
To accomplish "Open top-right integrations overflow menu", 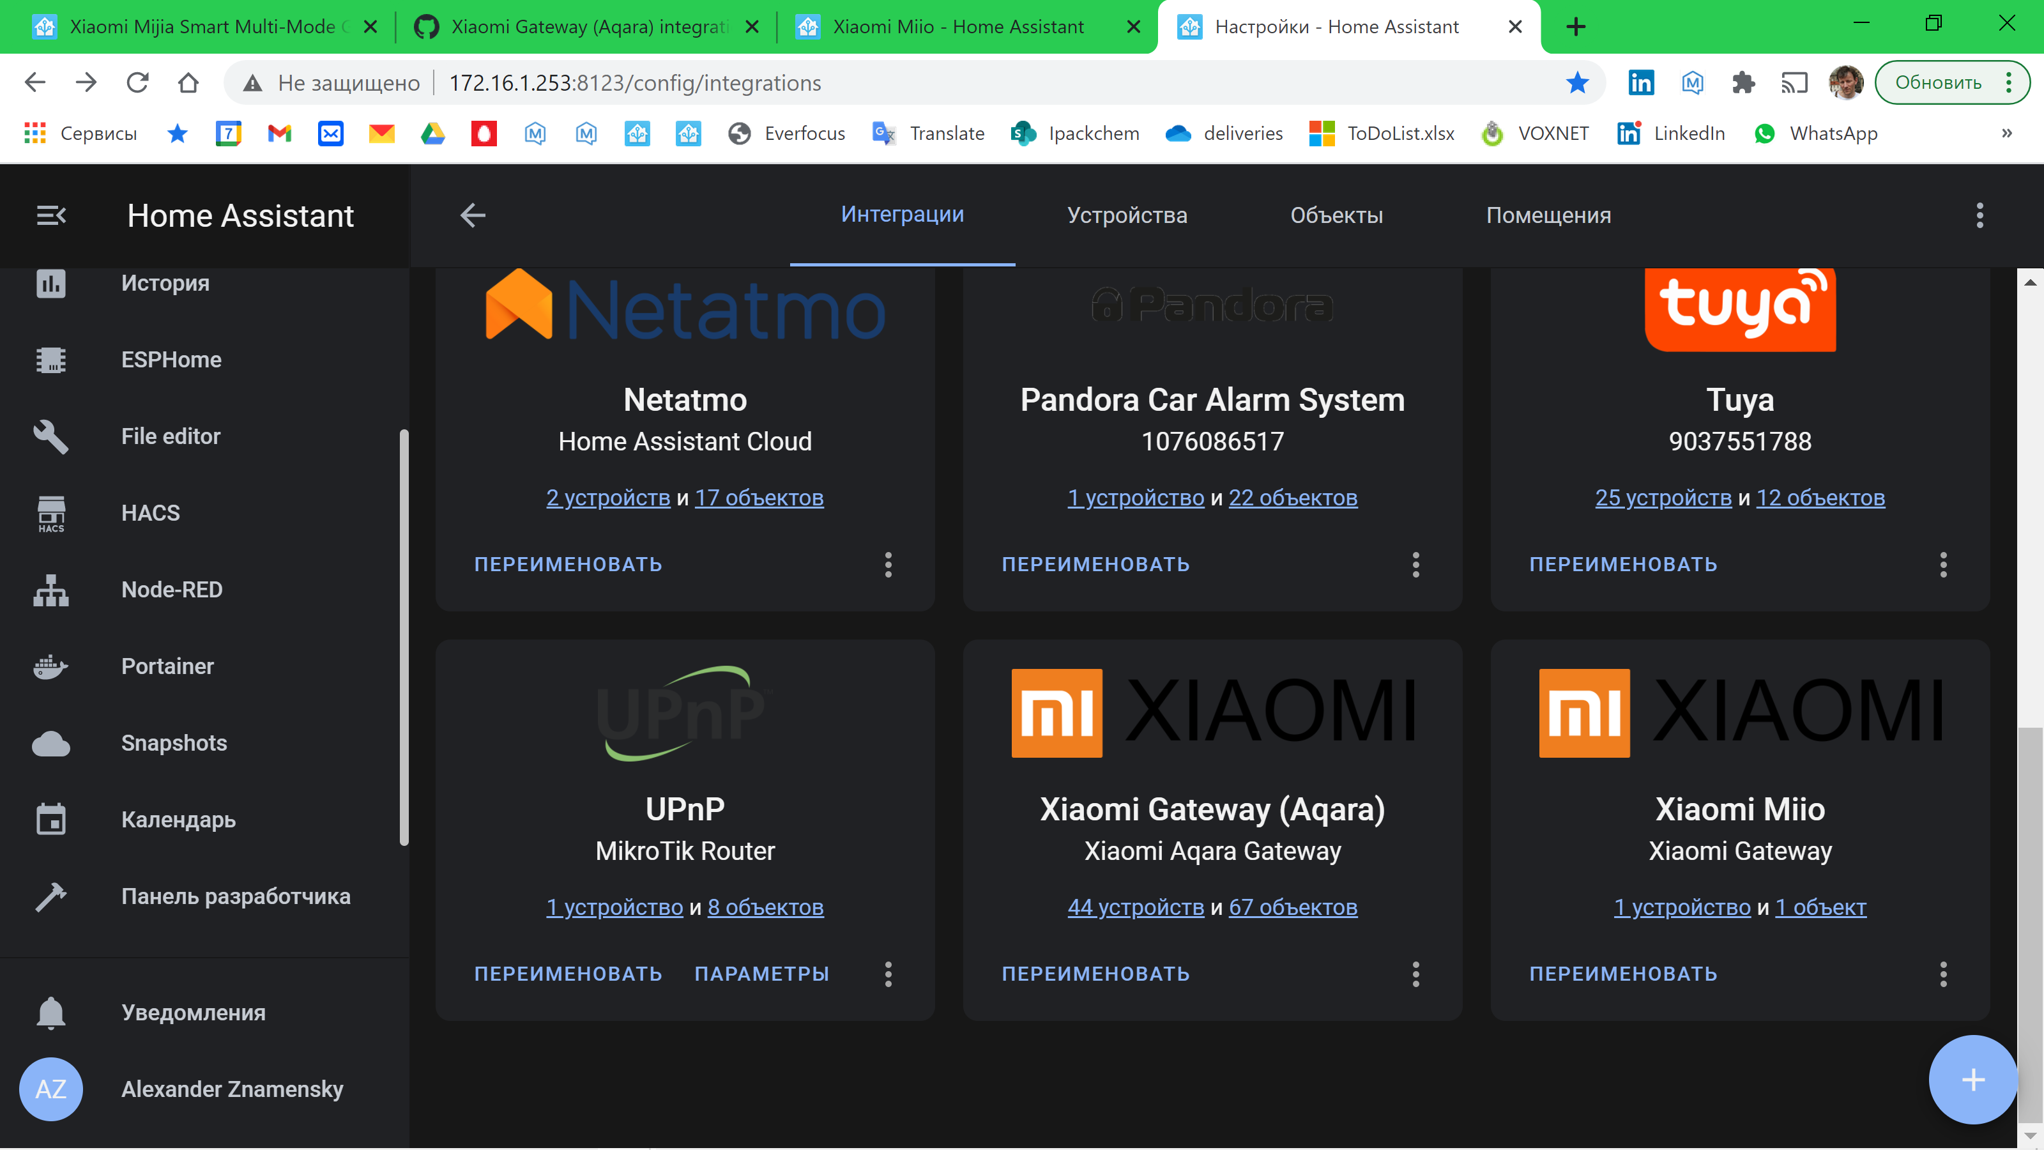I will coord(1979,215).
